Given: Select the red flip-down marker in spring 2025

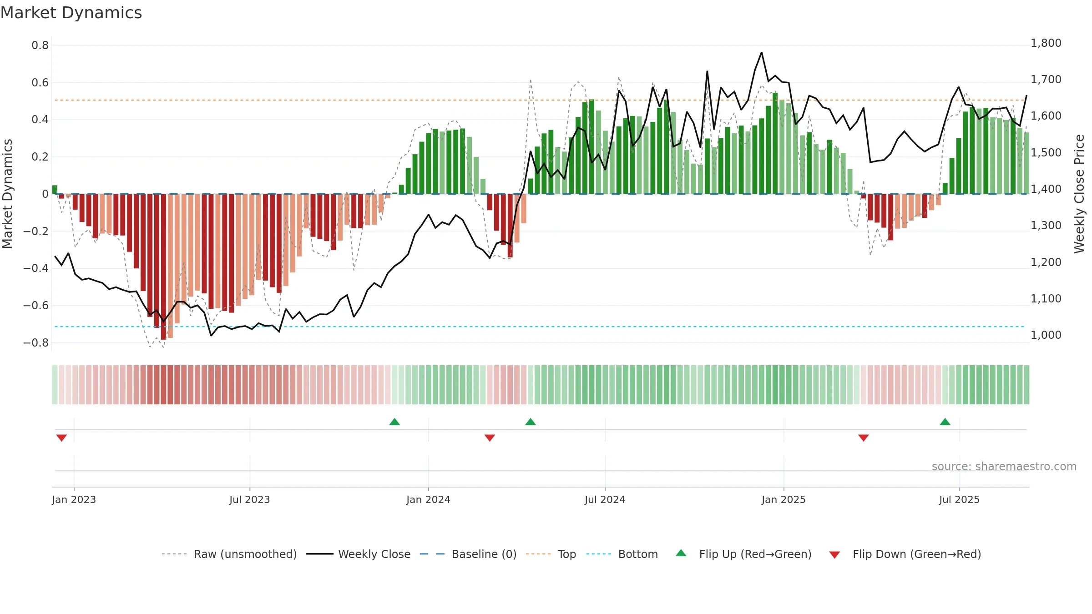Looking at the screenshot, I should [864, 438].
